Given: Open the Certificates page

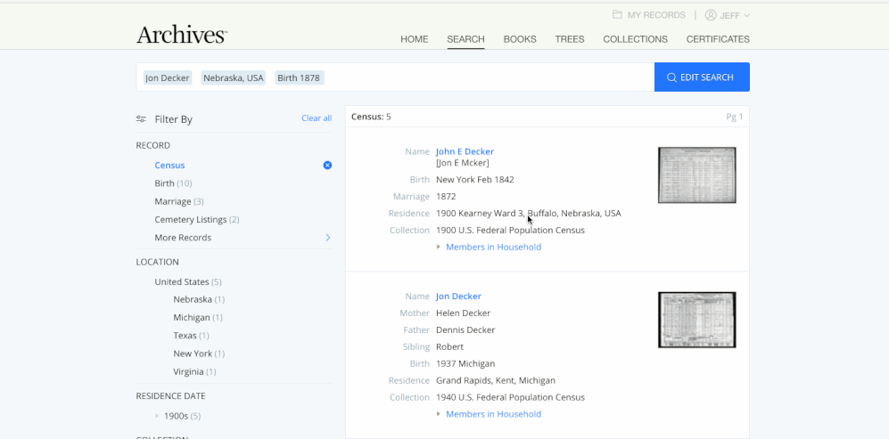Looking at the screenshot, I should (x=718, y=39).
